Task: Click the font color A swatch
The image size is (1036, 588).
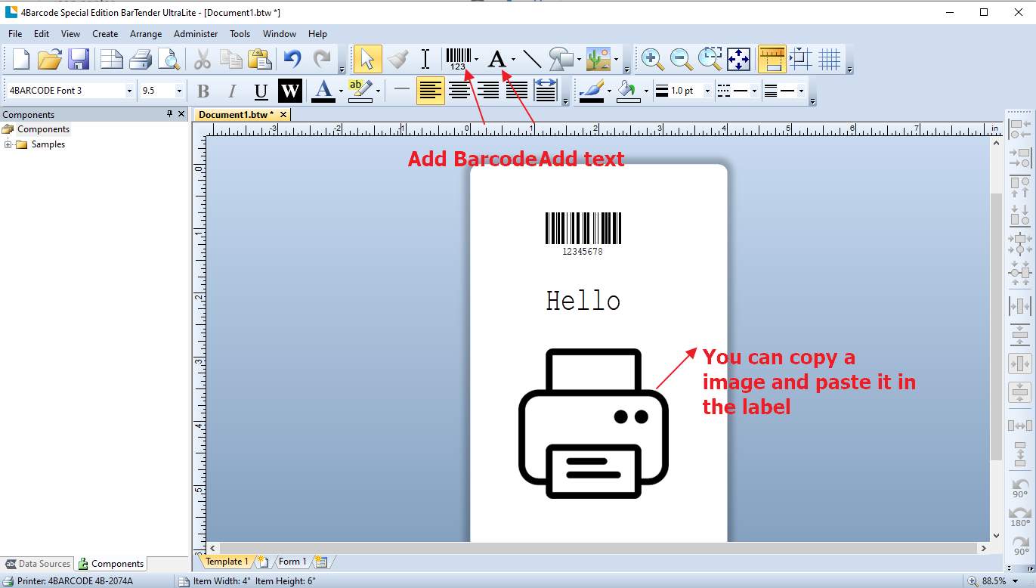Action: click(x=323, y=91)
